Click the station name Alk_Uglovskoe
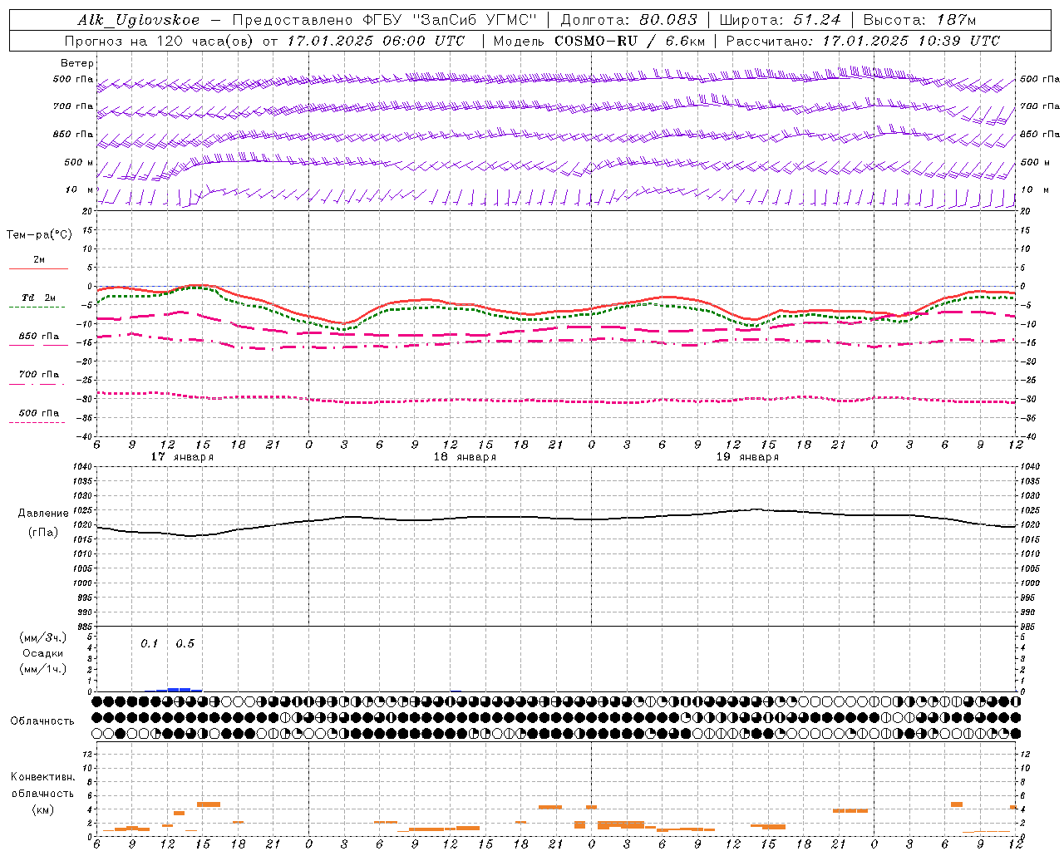 [139, 21]
